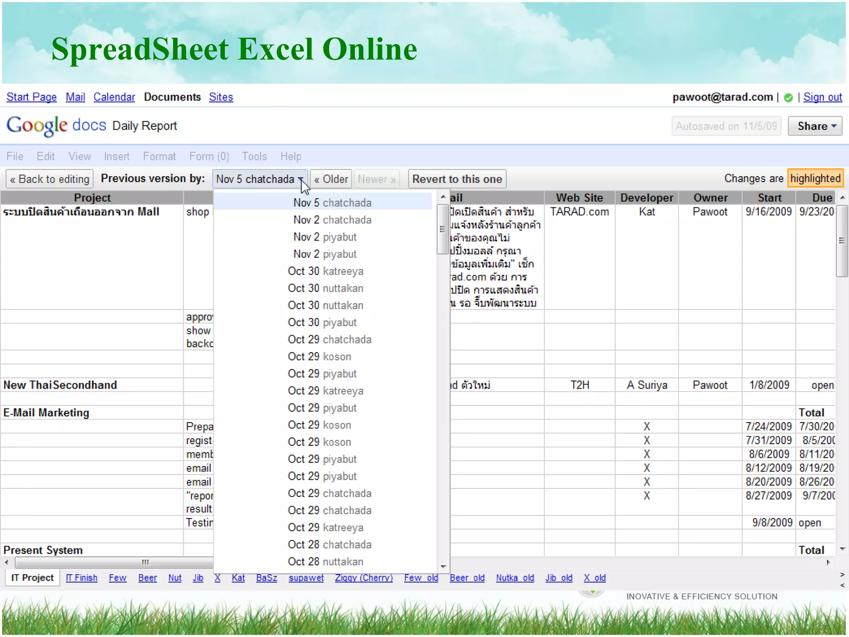849x637 pixels.
Task: Open the View menu
Action: point(80,156)
